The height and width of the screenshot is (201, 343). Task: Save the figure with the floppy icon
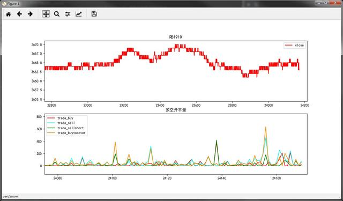94,14
